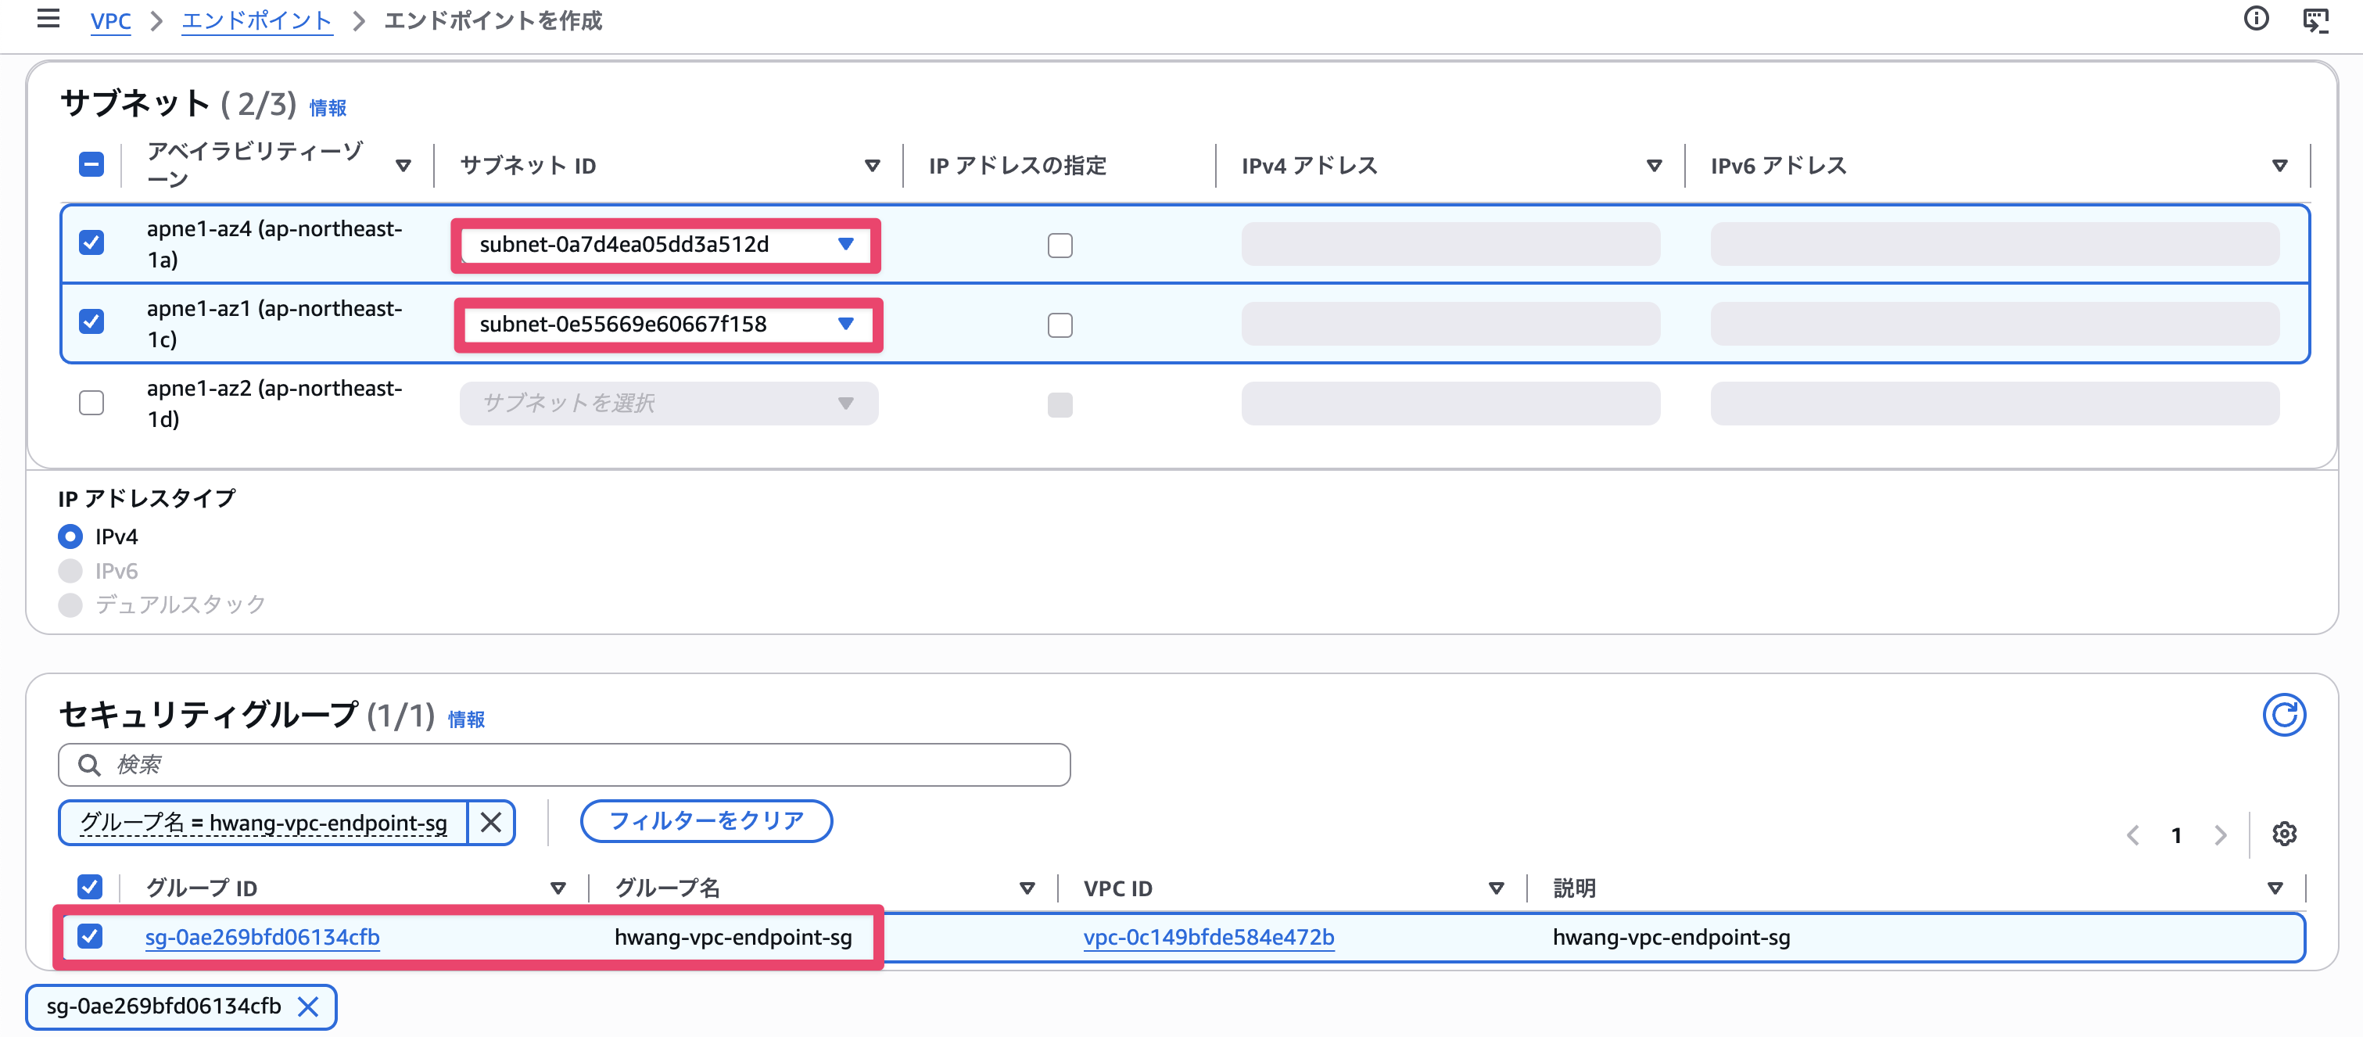The height and width of the screenshot is (1037, 2363).
Task: Sort by availability zone column
Action: tap(403, 165)
